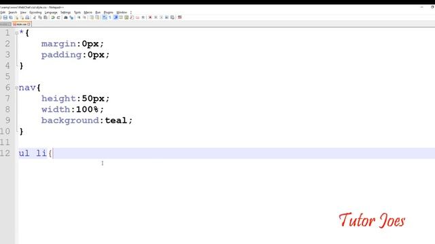Click the Stop Recording macro icon
Screen dimensions: 435x244
[156, 18]
